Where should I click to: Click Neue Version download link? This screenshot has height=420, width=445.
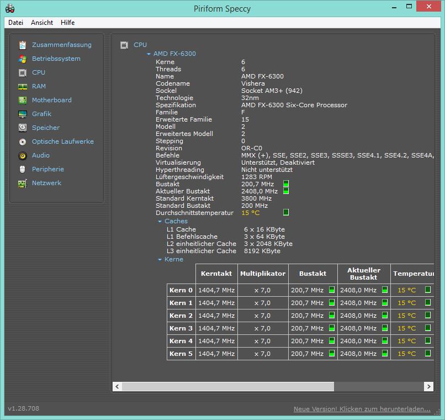pyautogui.click(x=362, y=409)
